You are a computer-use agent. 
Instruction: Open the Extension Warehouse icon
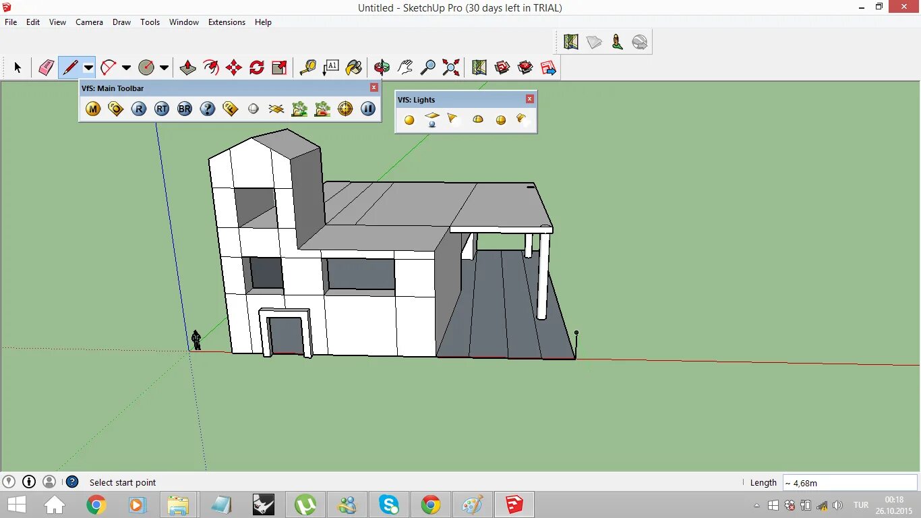click(x=525, y=67)
